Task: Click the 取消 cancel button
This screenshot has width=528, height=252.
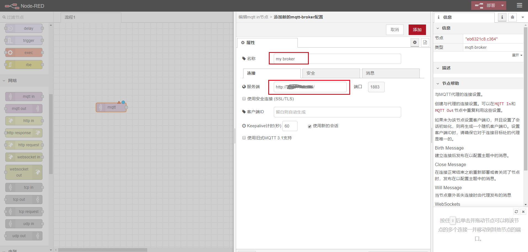Action: [395, 30]
